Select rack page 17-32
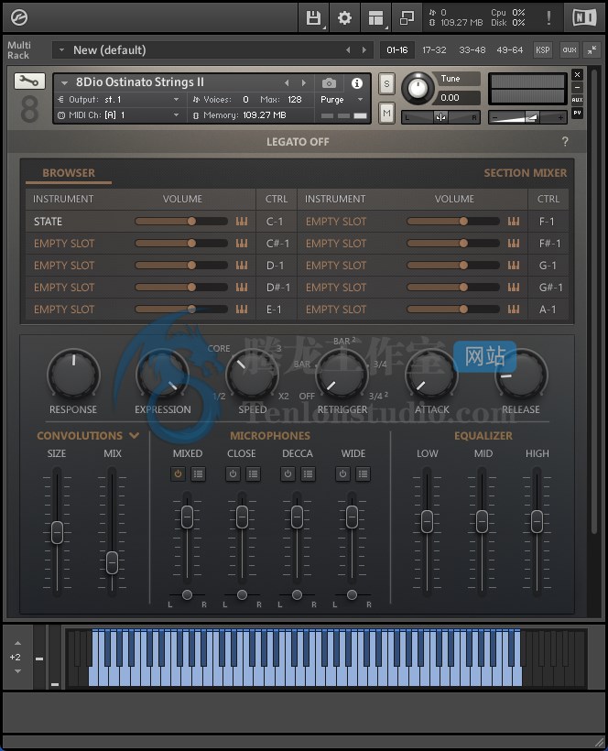Viewport: 608px width, 751px height. click(x=434, y=49)
